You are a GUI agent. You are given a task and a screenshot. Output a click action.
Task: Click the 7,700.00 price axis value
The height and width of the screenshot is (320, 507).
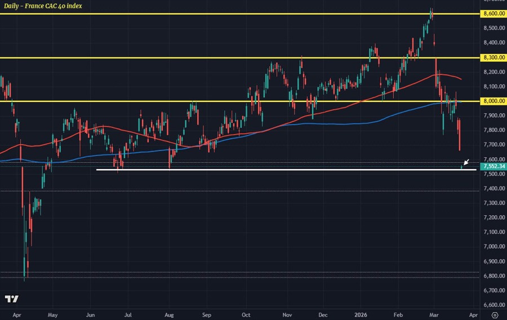point(494,144)
